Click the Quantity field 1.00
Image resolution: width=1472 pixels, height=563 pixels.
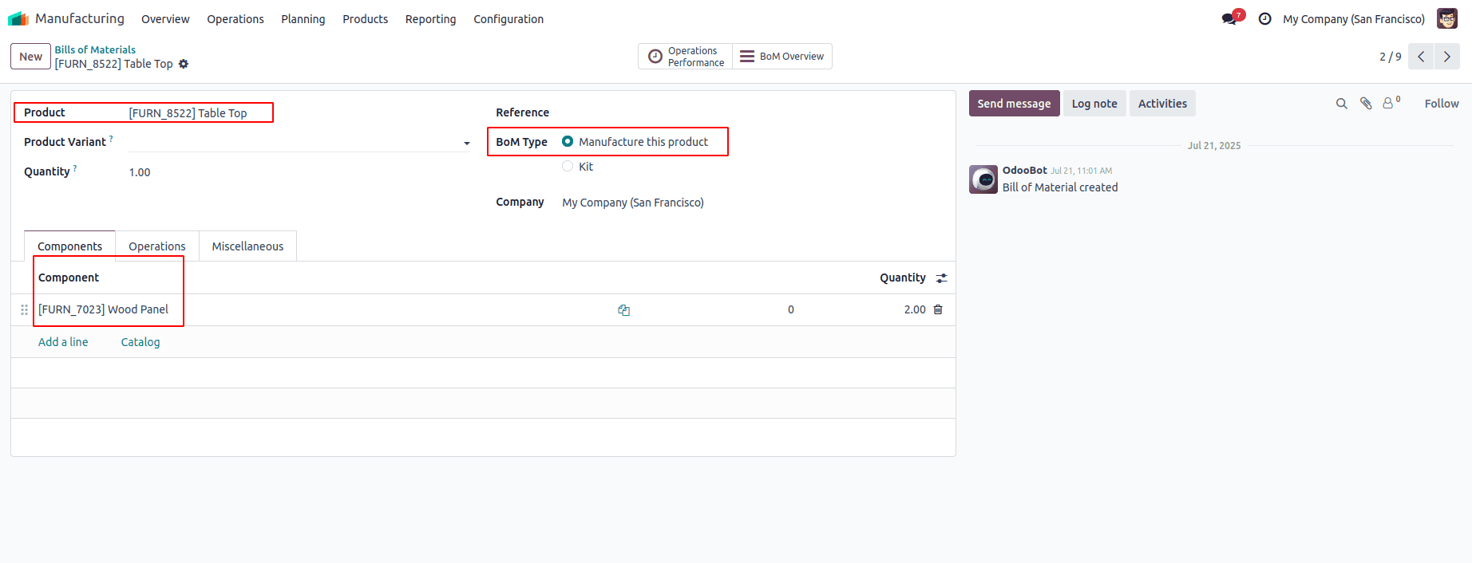coord(299,172)
